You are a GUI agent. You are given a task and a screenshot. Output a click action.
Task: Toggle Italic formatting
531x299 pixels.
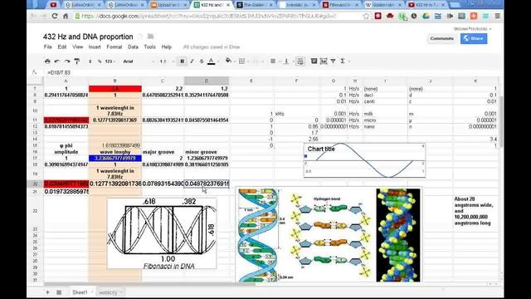point(192,61)
